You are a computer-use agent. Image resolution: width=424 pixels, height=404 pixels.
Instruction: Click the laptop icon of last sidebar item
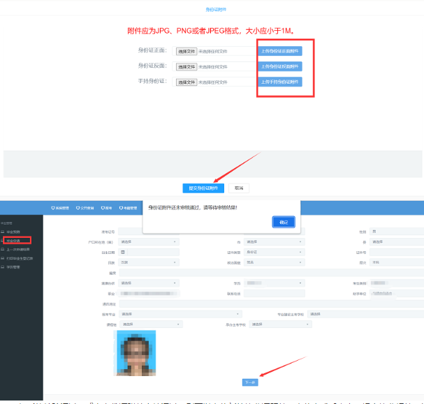point(3,267)
